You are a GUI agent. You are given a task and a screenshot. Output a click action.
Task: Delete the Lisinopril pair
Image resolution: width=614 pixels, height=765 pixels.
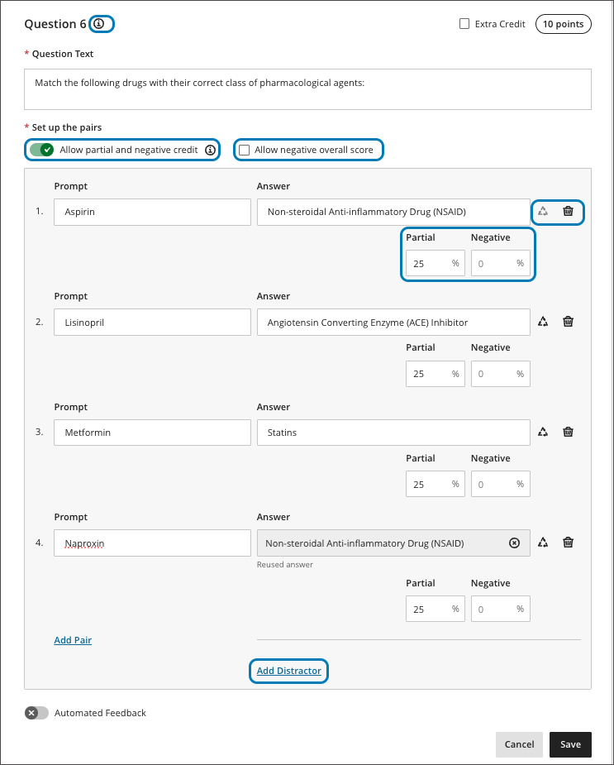click(x=568, y=322)
